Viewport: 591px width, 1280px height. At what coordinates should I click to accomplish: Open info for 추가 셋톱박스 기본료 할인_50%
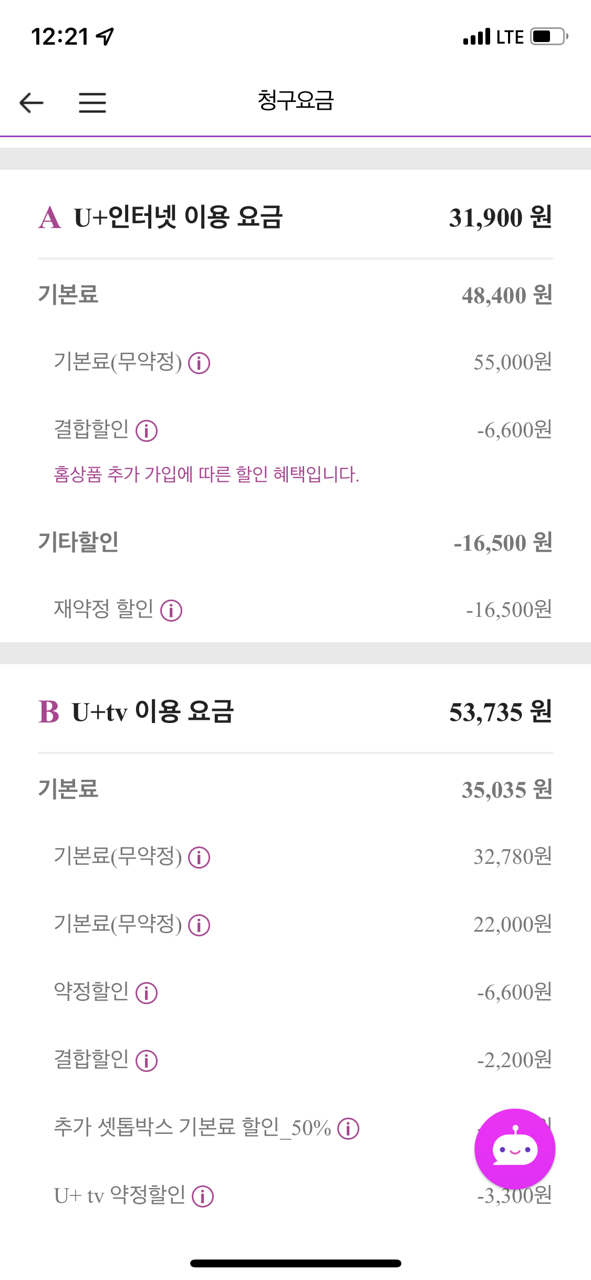pos(348,1128)
